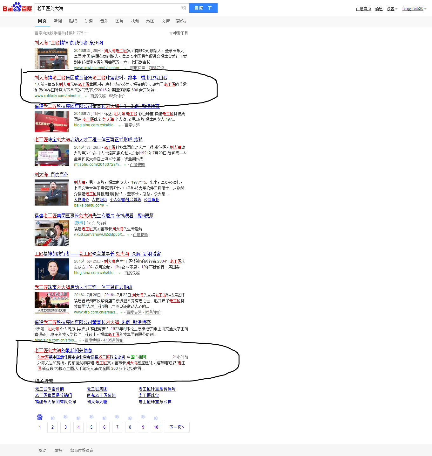Expand arrow next to mt.sohu.com URL
432x456 pixels.
(125, 165)
